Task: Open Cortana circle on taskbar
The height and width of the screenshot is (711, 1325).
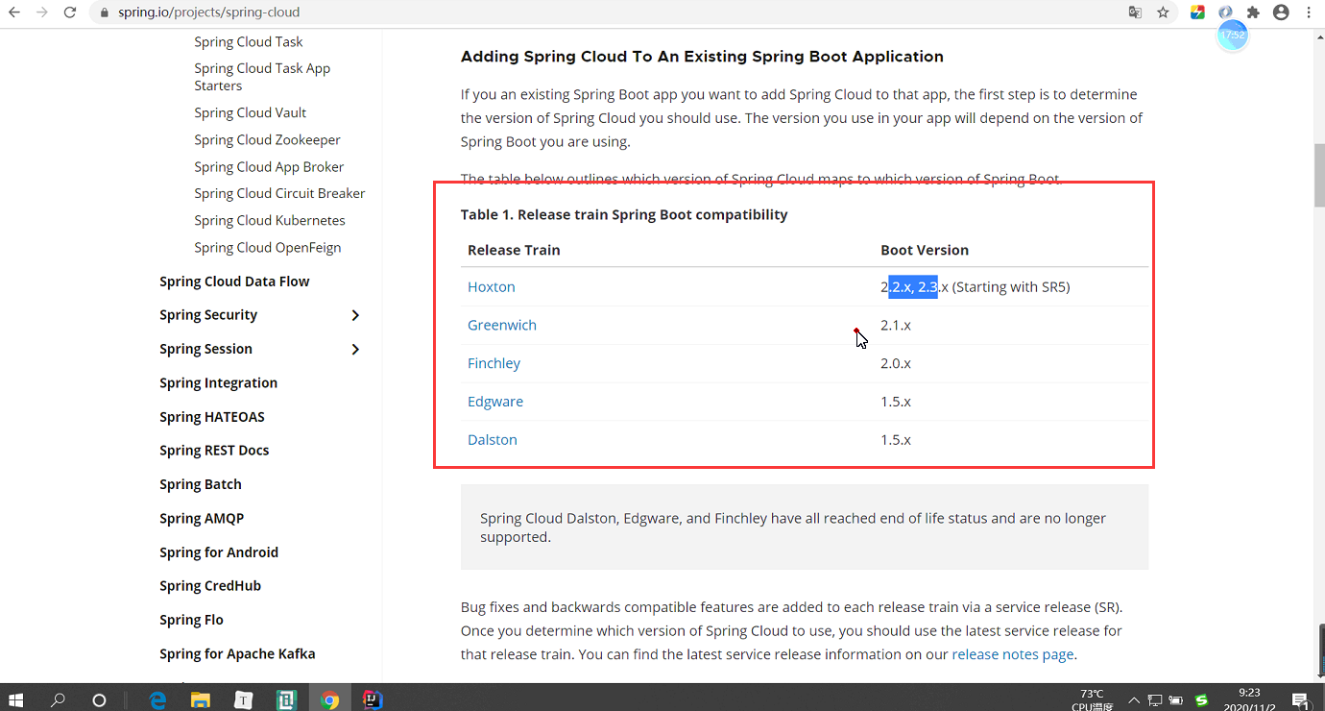Action: [99, 699]
